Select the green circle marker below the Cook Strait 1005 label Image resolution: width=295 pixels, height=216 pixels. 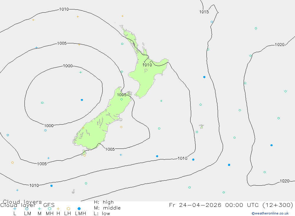click(122, 99)
